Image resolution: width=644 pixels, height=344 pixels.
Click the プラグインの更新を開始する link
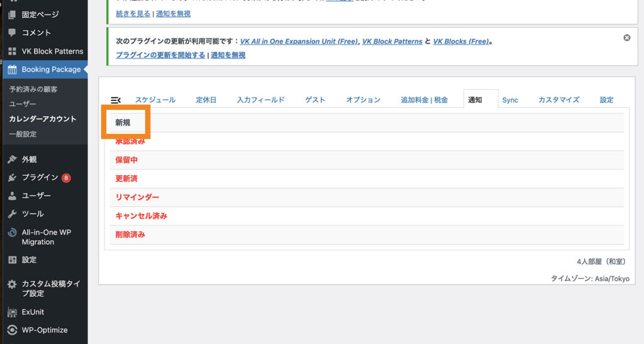tap(160, 55)
